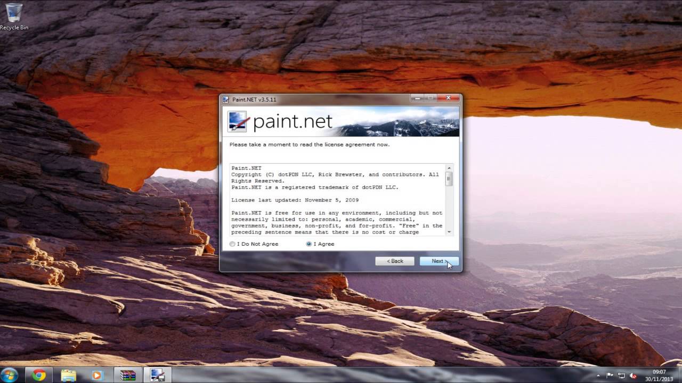Viewport: 682px width, 383px height.
Task: Click the license text scrollbar thumb
Action: [449, 179]
